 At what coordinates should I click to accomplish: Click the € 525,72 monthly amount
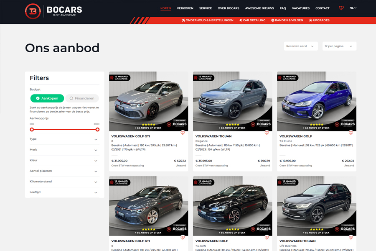click(x=180, y=161)
